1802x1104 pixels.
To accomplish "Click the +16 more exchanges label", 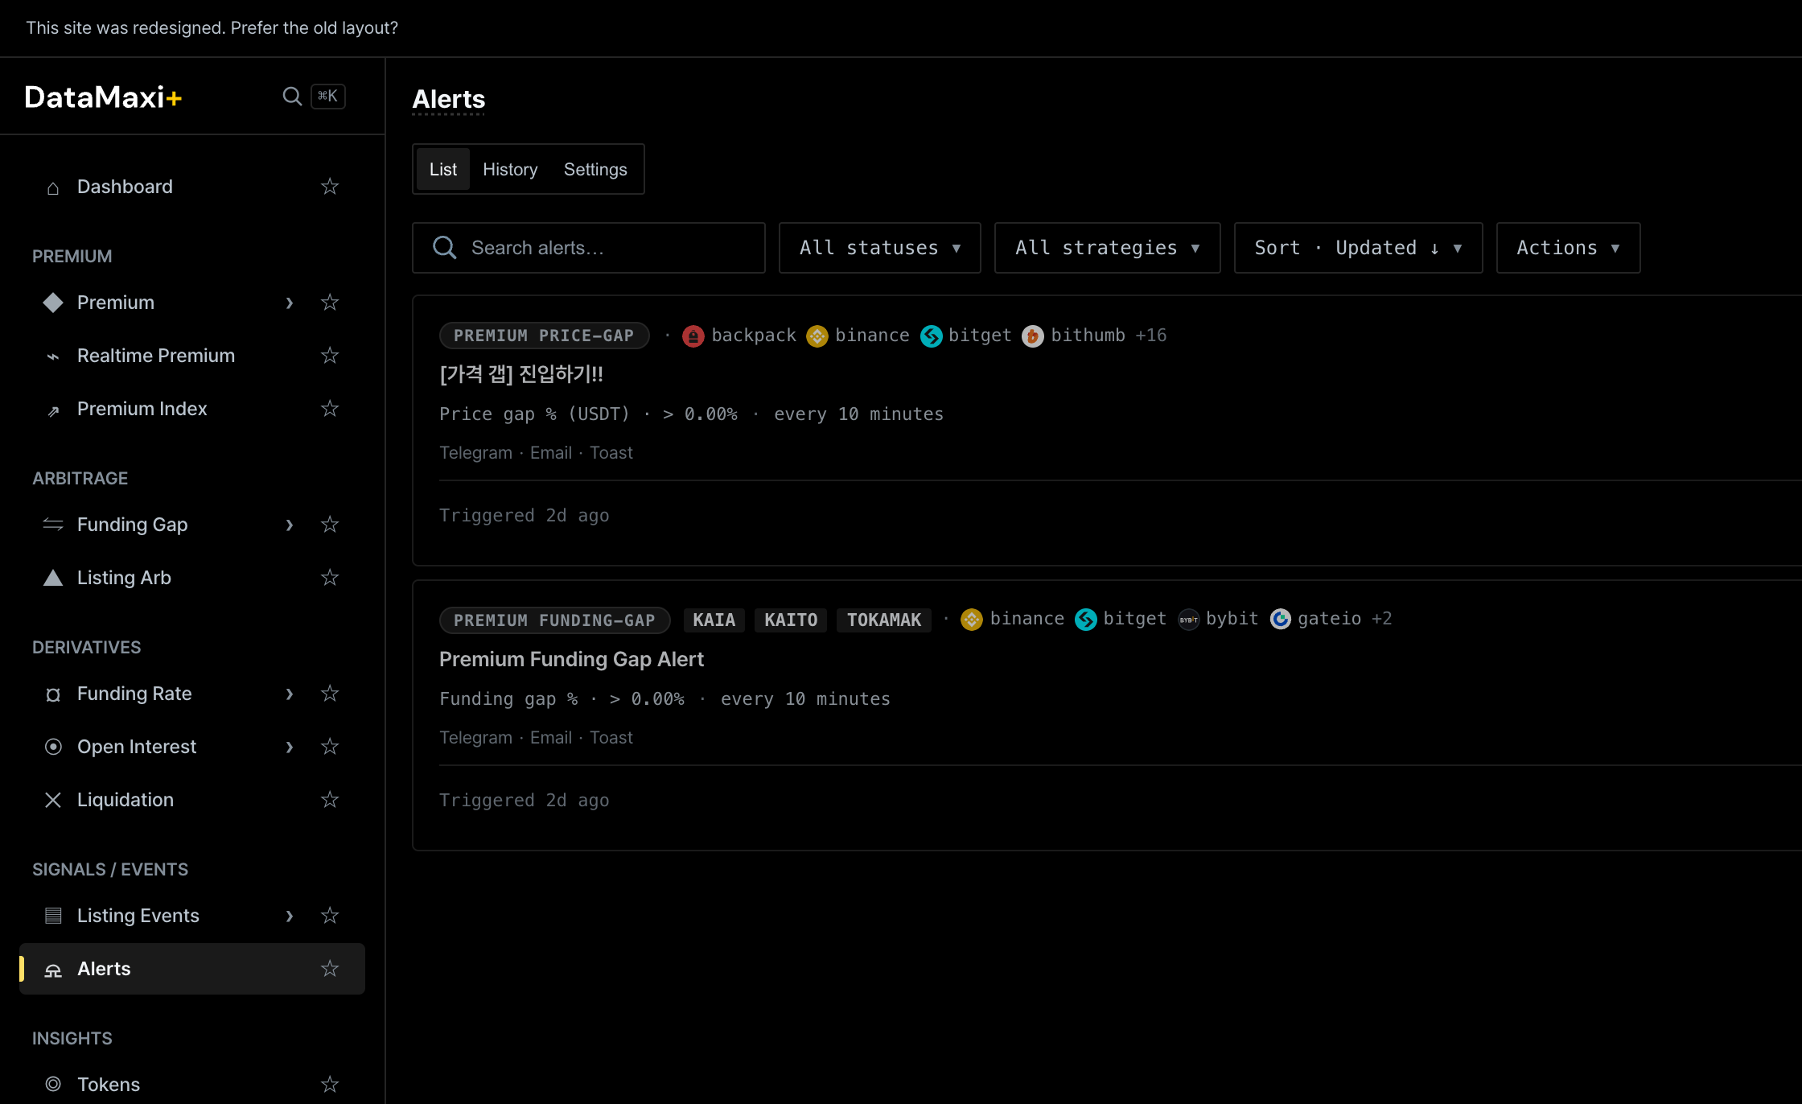I will point(1150,336).
